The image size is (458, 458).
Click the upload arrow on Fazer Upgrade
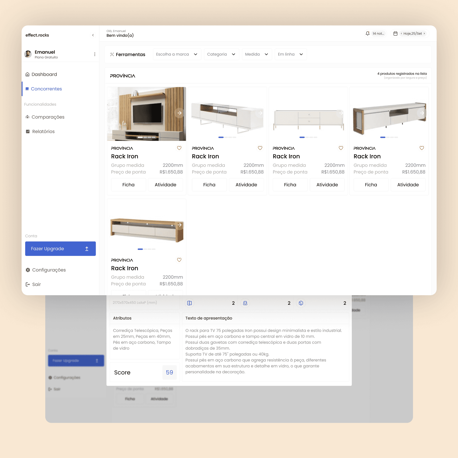pos(87,249)
